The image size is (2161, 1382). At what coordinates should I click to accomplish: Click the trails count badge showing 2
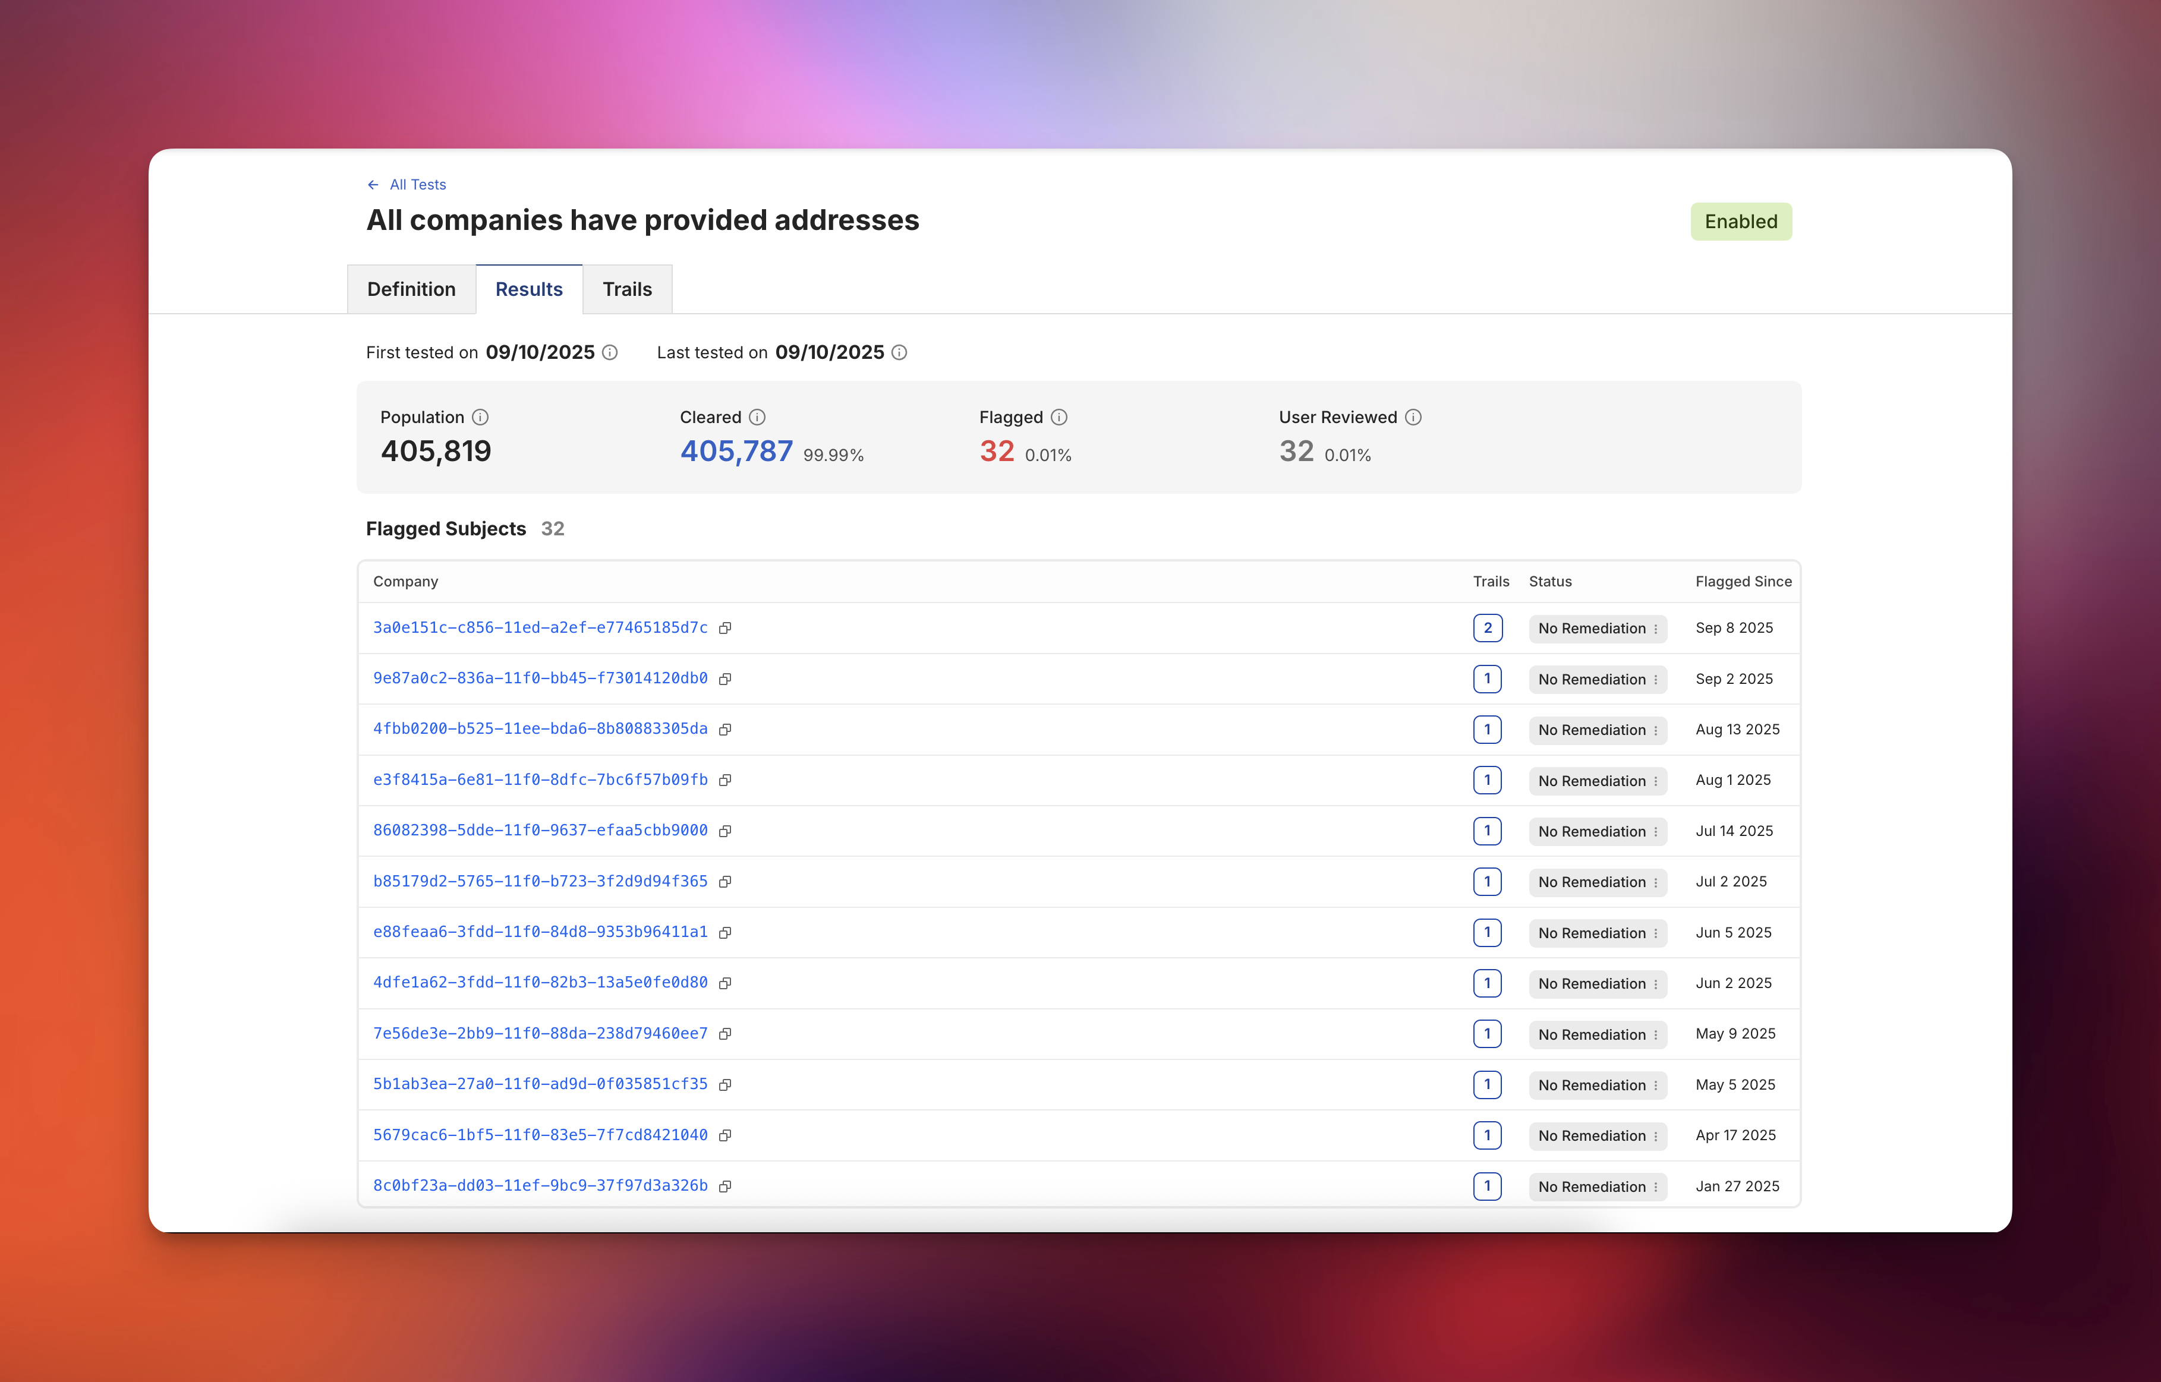tap(1487, 628)
